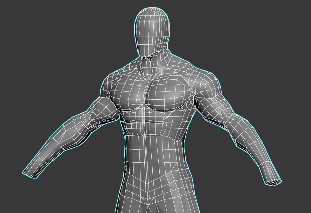Select the character mesh by its head
This screenshot has height=213, width=311.
[152, 32]
